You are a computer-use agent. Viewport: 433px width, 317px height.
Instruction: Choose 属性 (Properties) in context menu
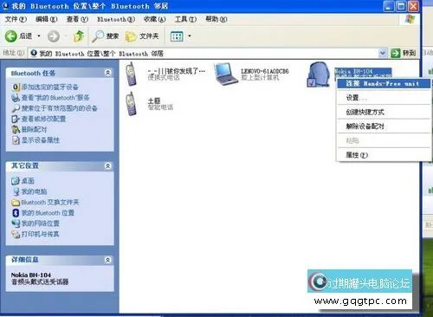[384, 155]
